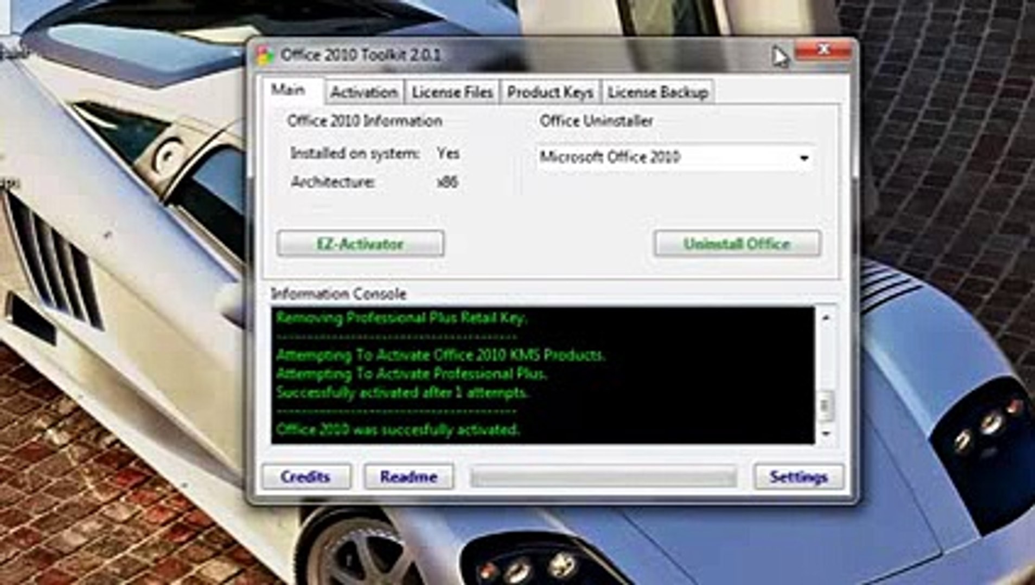Click the 'Office 2010 was successfully activated' line

tap(398, 430)
